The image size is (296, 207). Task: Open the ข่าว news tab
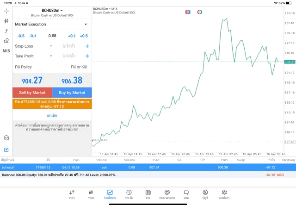(x=148, y=194)
